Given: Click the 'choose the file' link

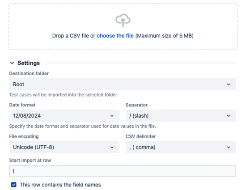Looking at the screenshot, I should [x=115, y=36].
